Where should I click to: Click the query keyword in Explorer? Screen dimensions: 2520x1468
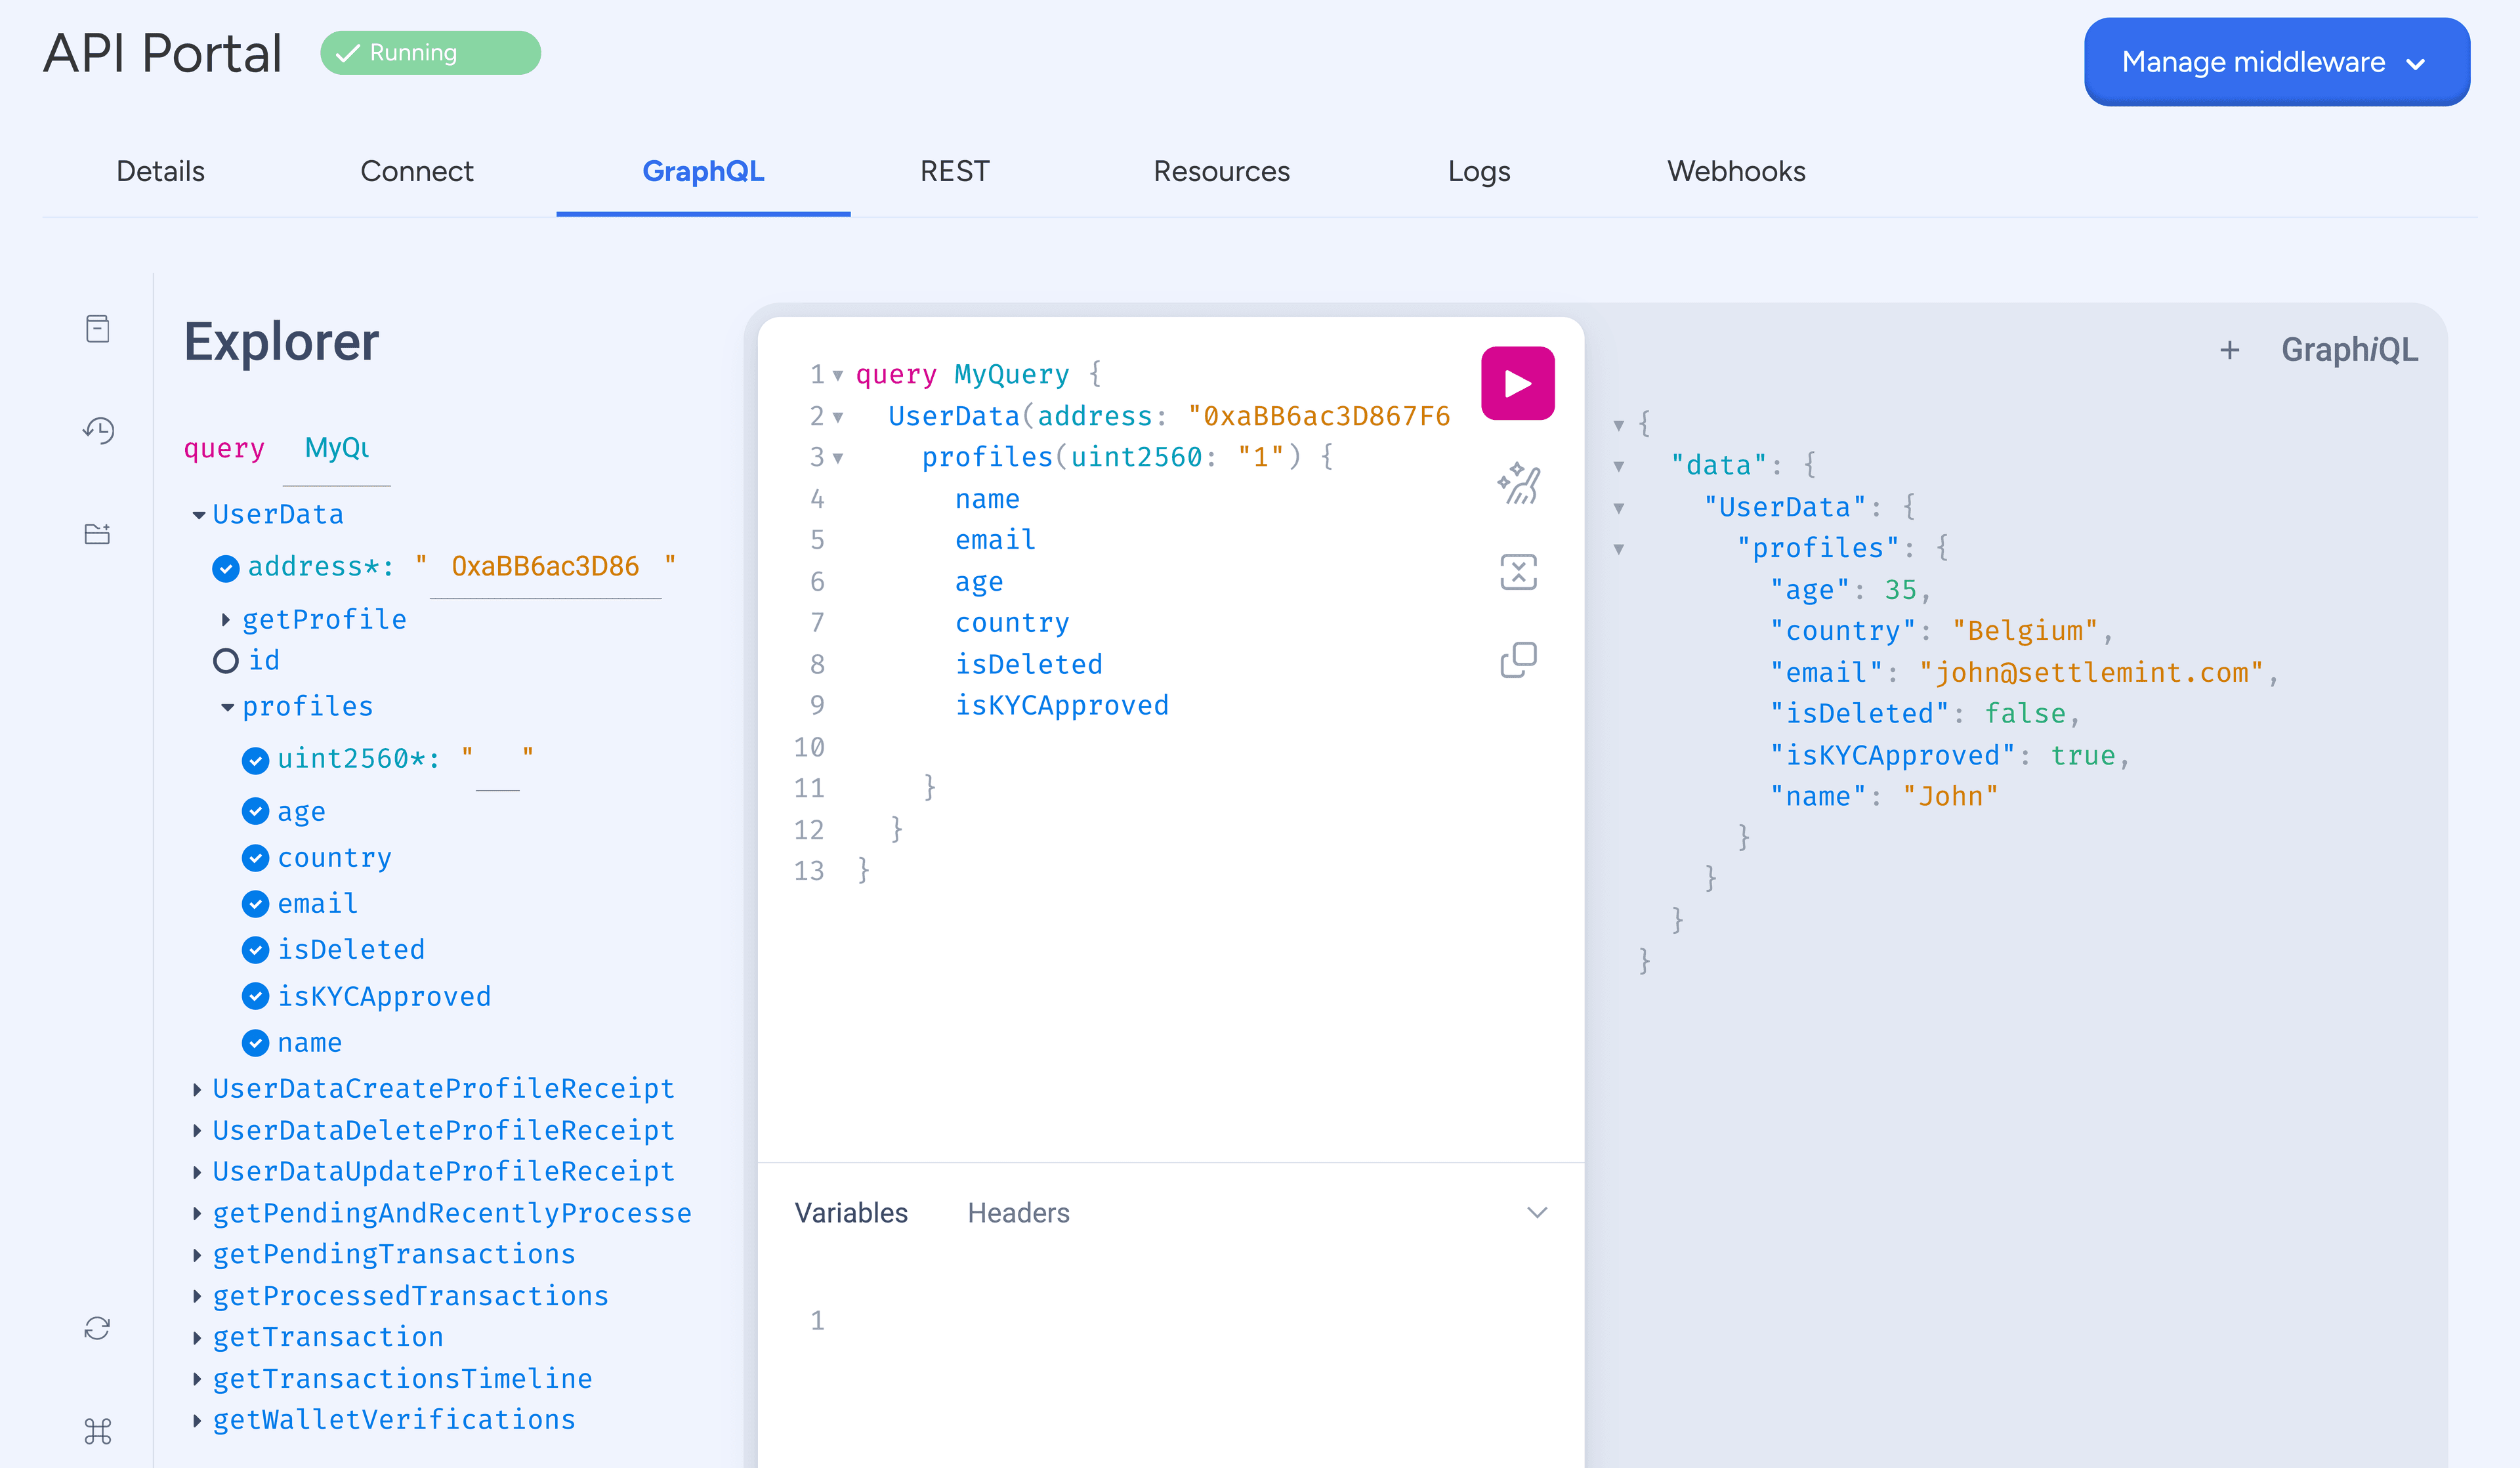pos(224,449)
